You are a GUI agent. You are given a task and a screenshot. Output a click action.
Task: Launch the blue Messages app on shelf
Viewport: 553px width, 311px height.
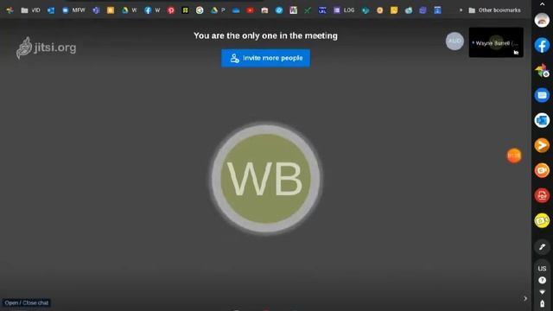click(x=542, y=95)
